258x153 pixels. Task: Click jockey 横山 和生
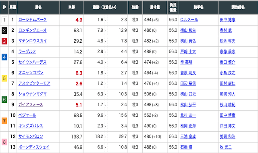(188, 31)
